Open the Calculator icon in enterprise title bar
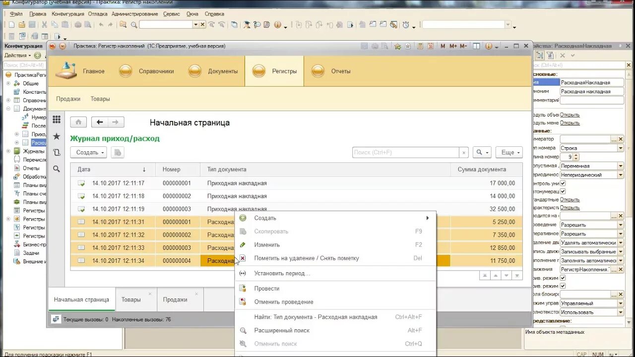Screen dimensions: 635x357 (420, 46)
